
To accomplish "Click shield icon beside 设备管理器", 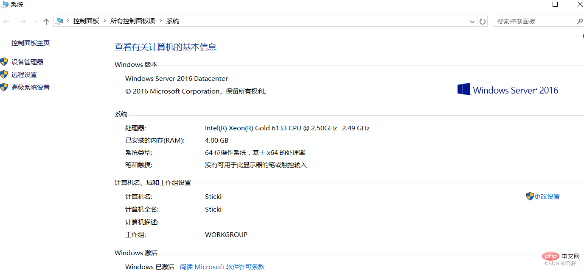I will click(4, 62).
